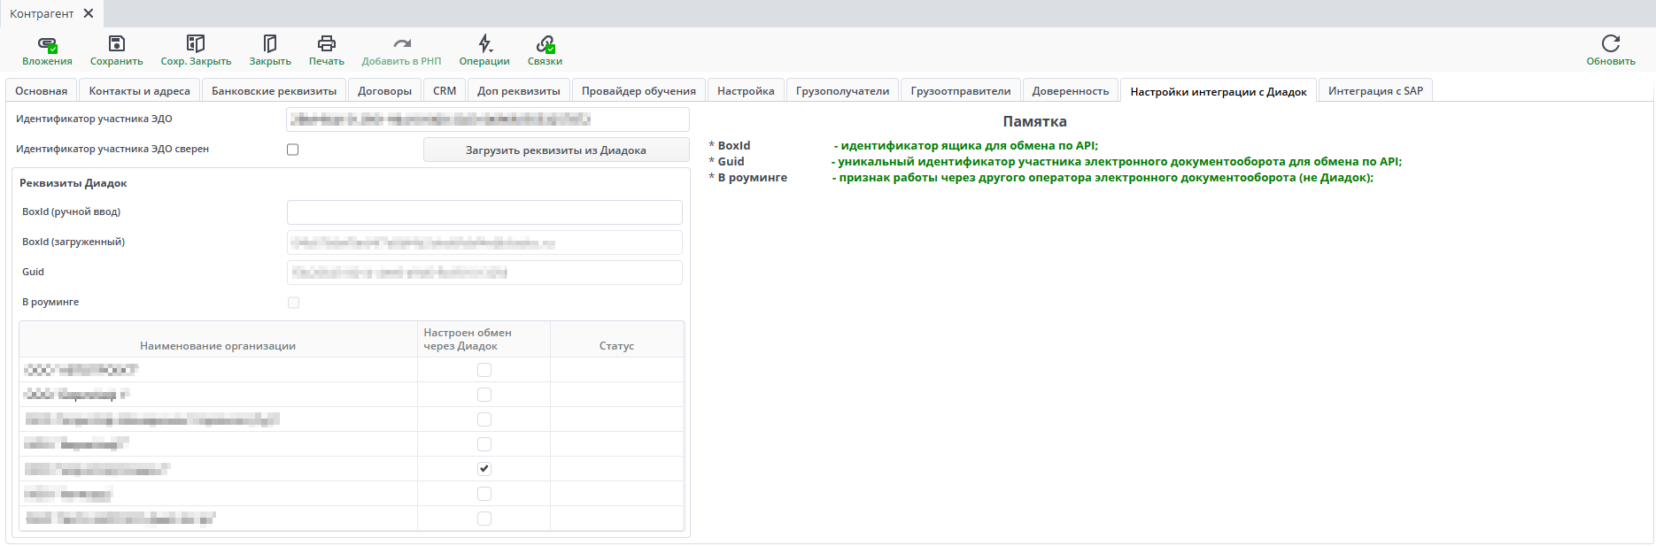Open the Интеграция с SAP tab
The height and width of the screenshot is (546, 1656).
pyautogui.click(x=1375, y=91)
